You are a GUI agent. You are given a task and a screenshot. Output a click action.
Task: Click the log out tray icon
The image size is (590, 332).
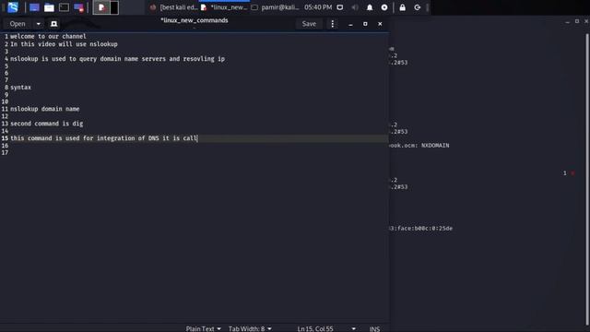click(418, 7)
